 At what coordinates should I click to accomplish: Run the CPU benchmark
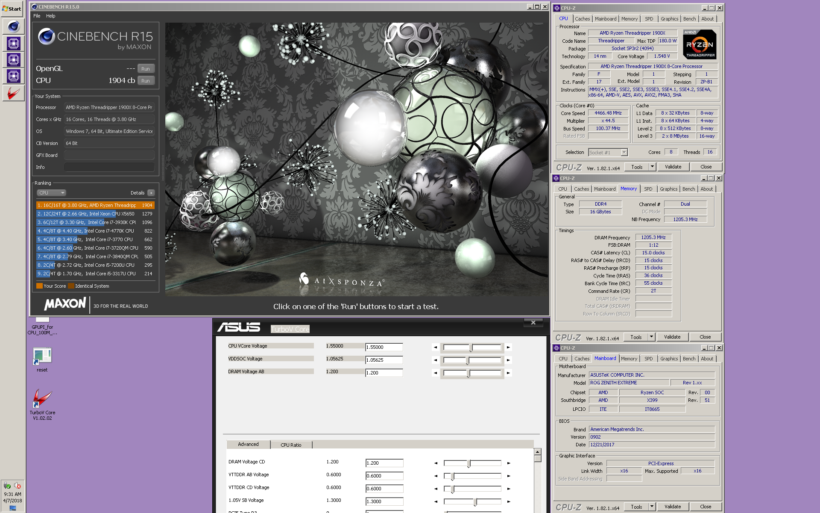[146, 81]
